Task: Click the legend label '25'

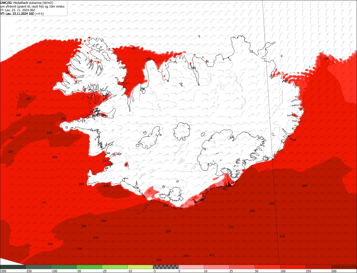Action: [231, 271]
